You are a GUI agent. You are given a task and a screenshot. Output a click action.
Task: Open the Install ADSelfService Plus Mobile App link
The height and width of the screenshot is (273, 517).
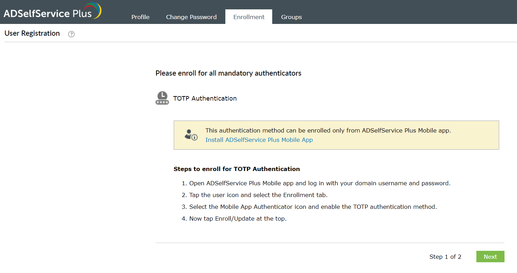[259, 140]
